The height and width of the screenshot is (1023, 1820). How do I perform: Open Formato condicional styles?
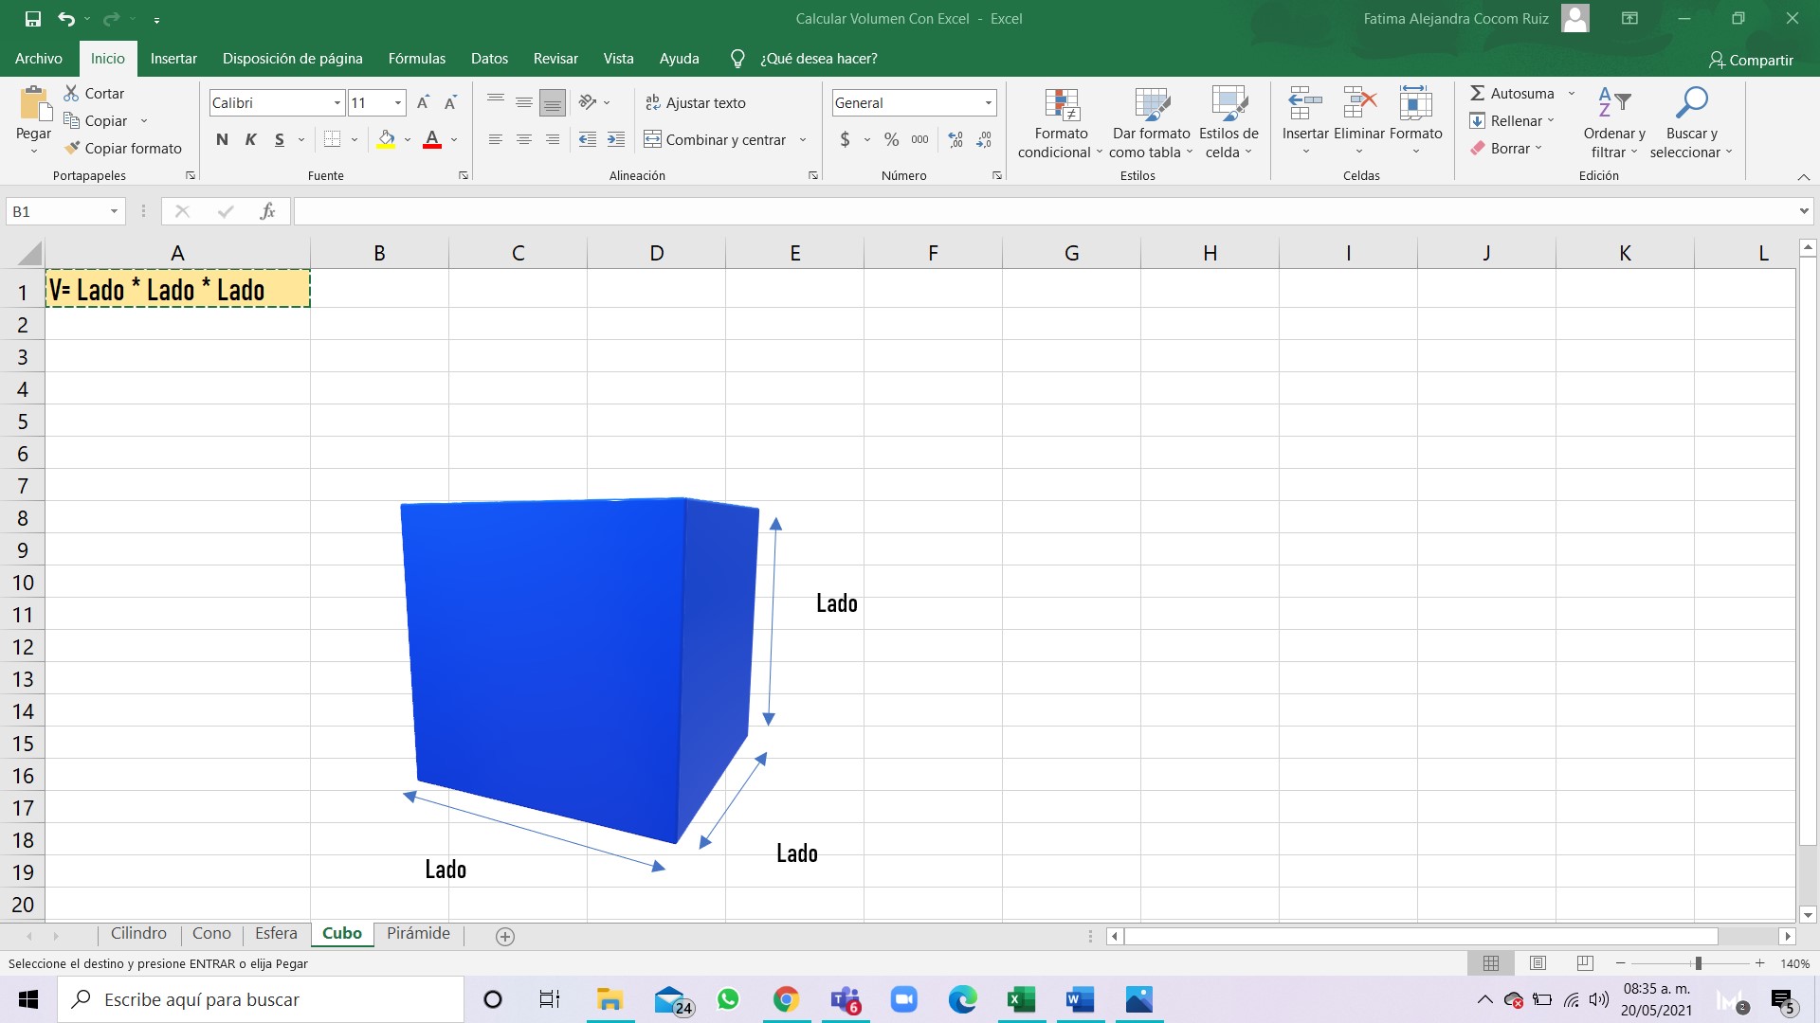click(x=1059, y=121)
